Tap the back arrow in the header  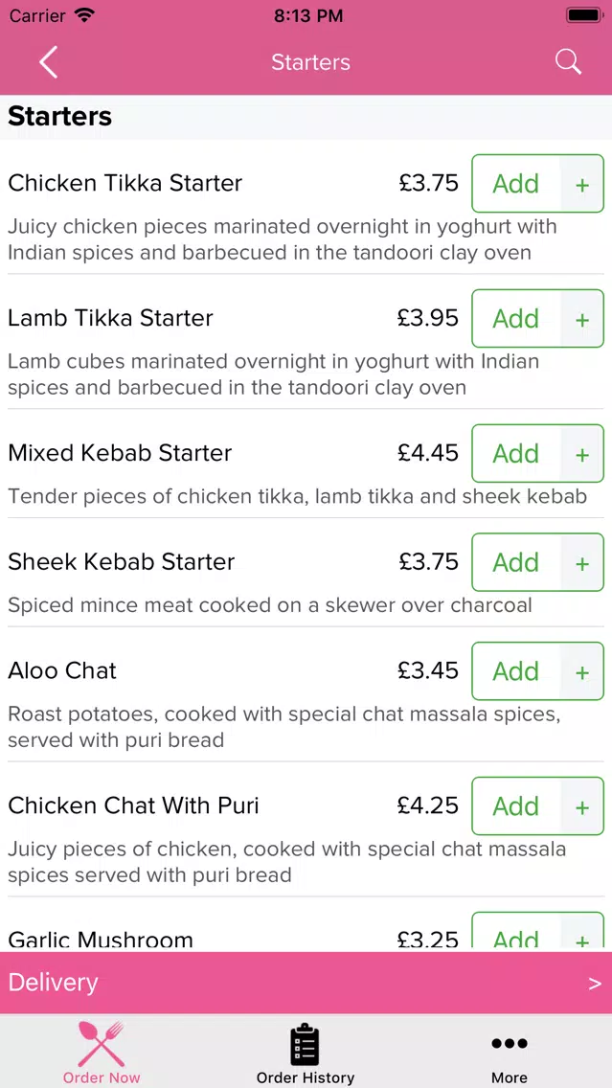[48, 62]
